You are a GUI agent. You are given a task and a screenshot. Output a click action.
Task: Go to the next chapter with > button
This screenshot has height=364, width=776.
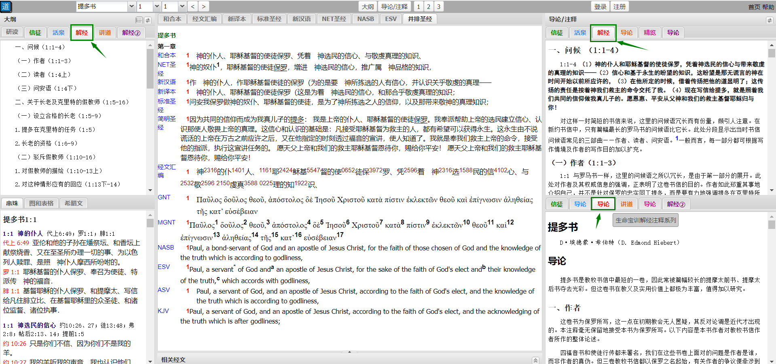(x=203, y=6)
